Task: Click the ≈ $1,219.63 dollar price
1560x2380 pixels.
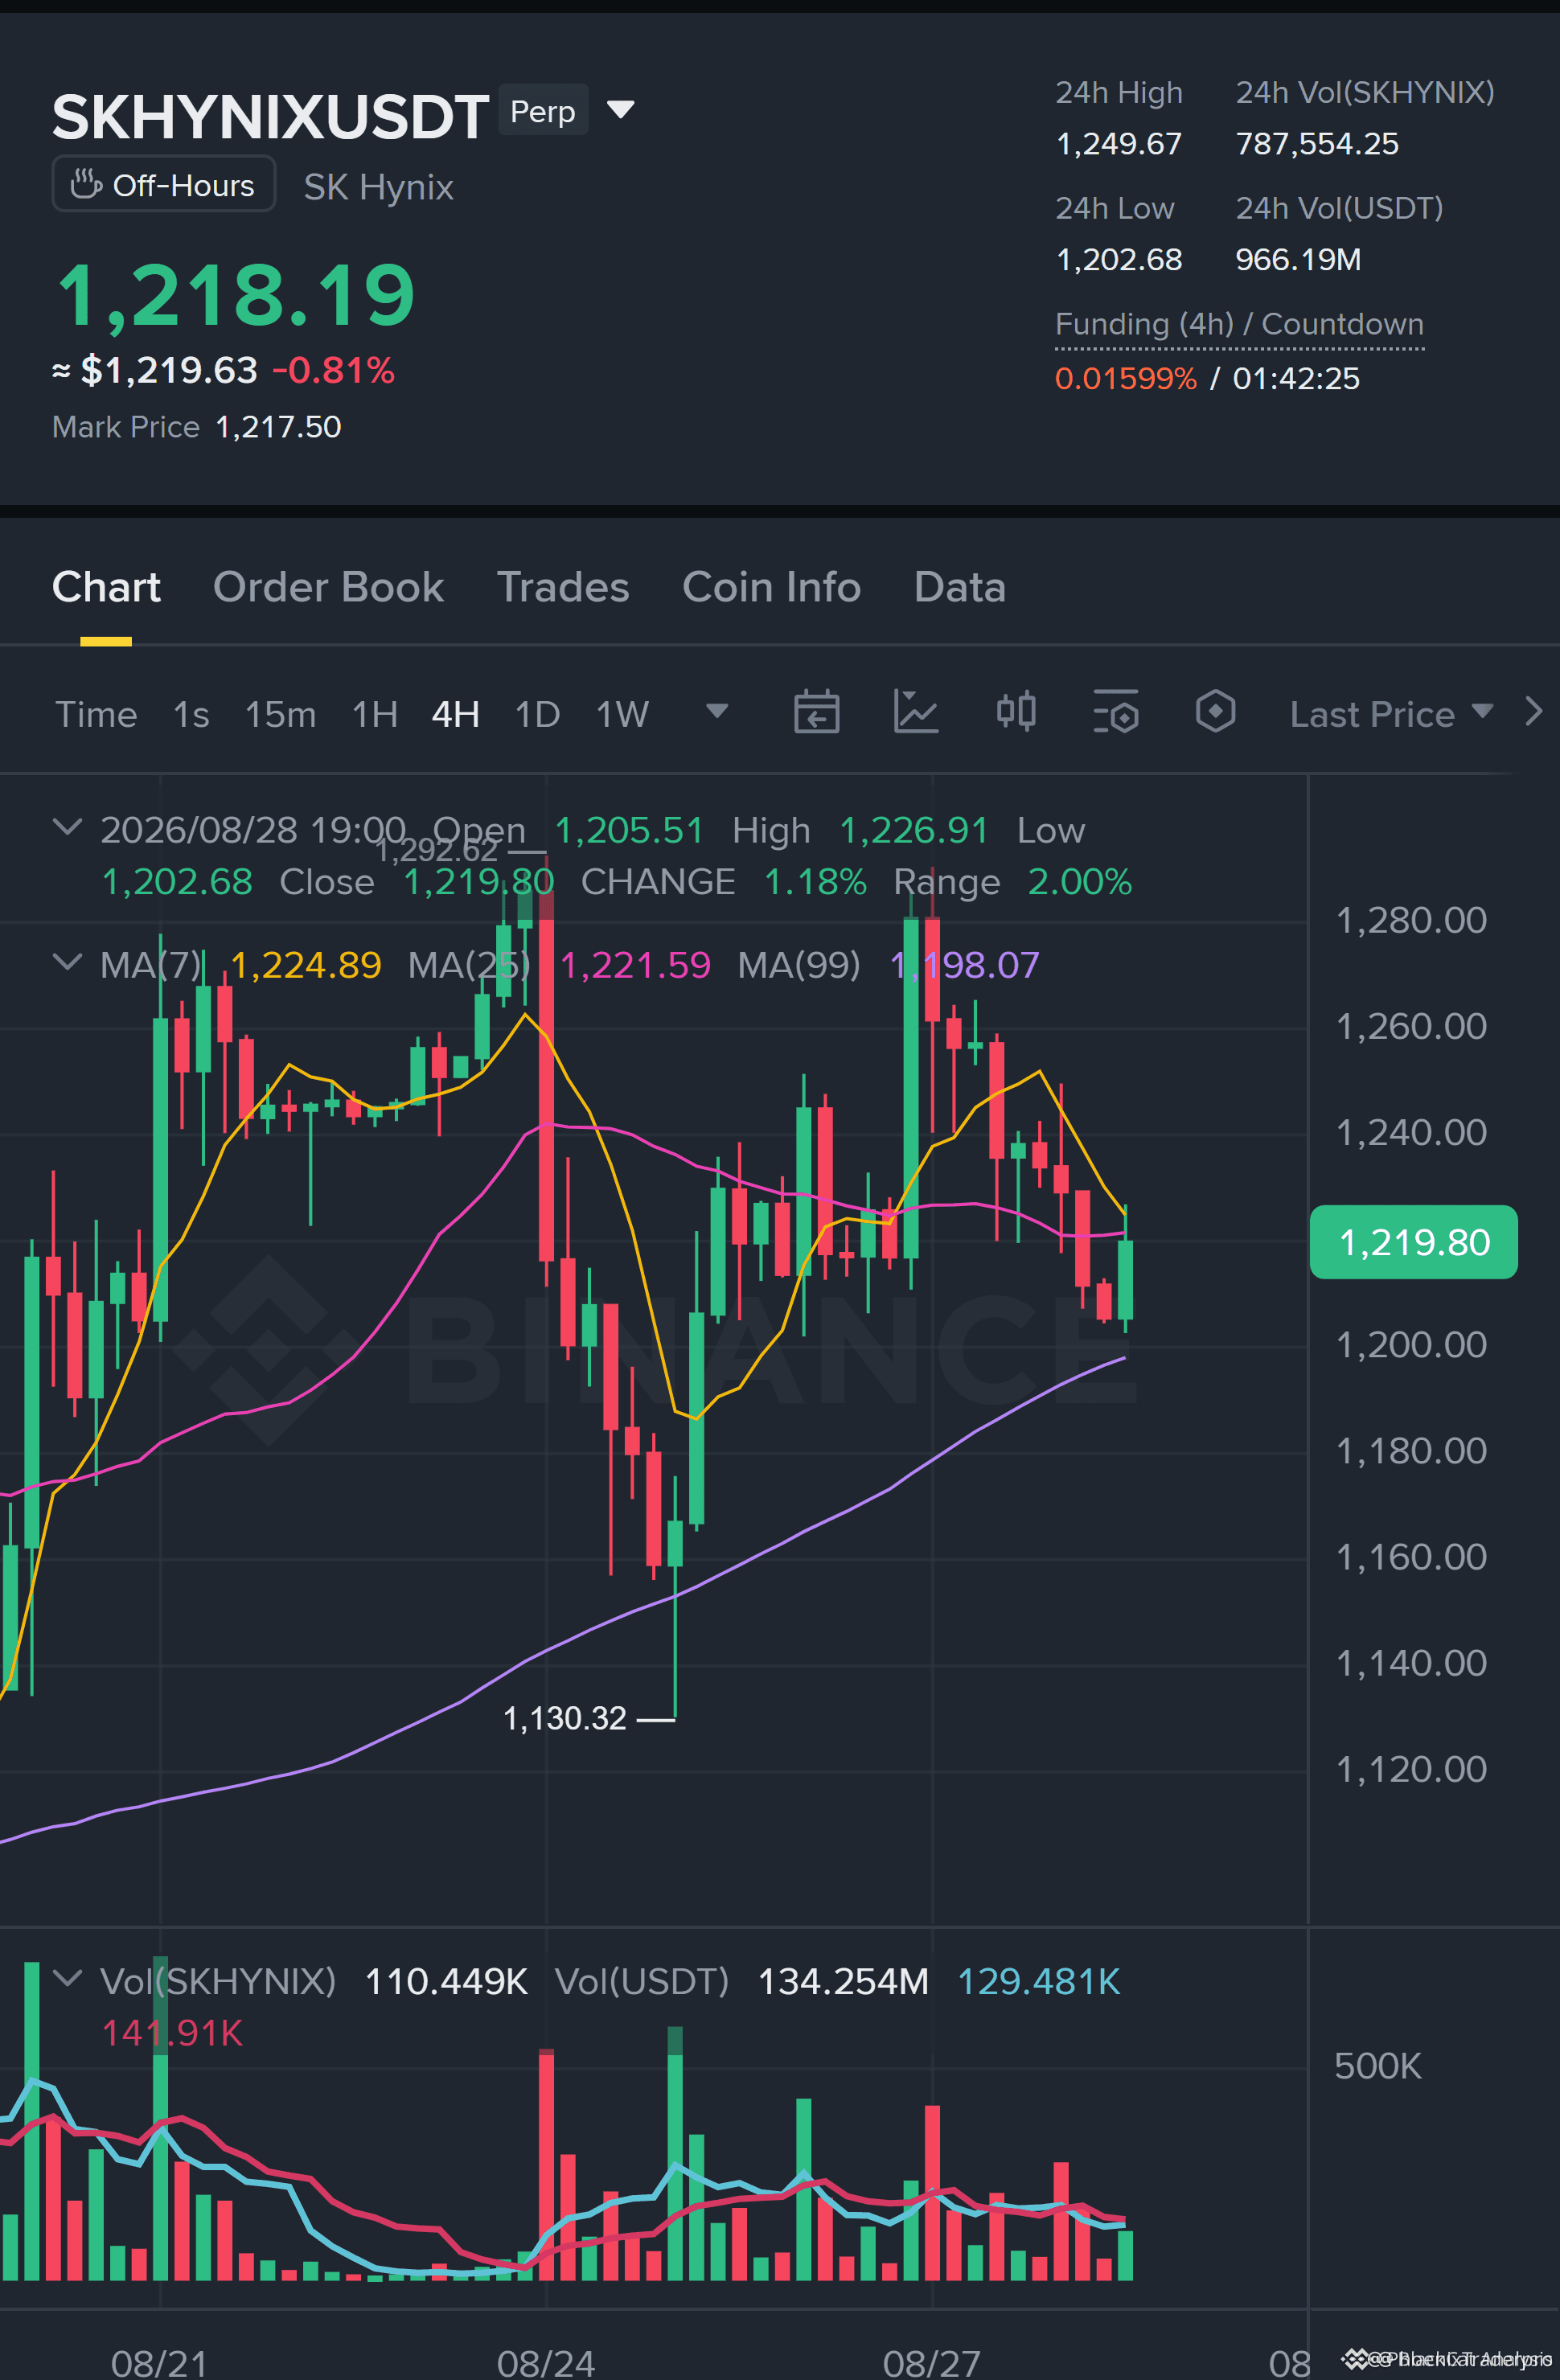Action: pyautogui.click(x=155, y=371)
